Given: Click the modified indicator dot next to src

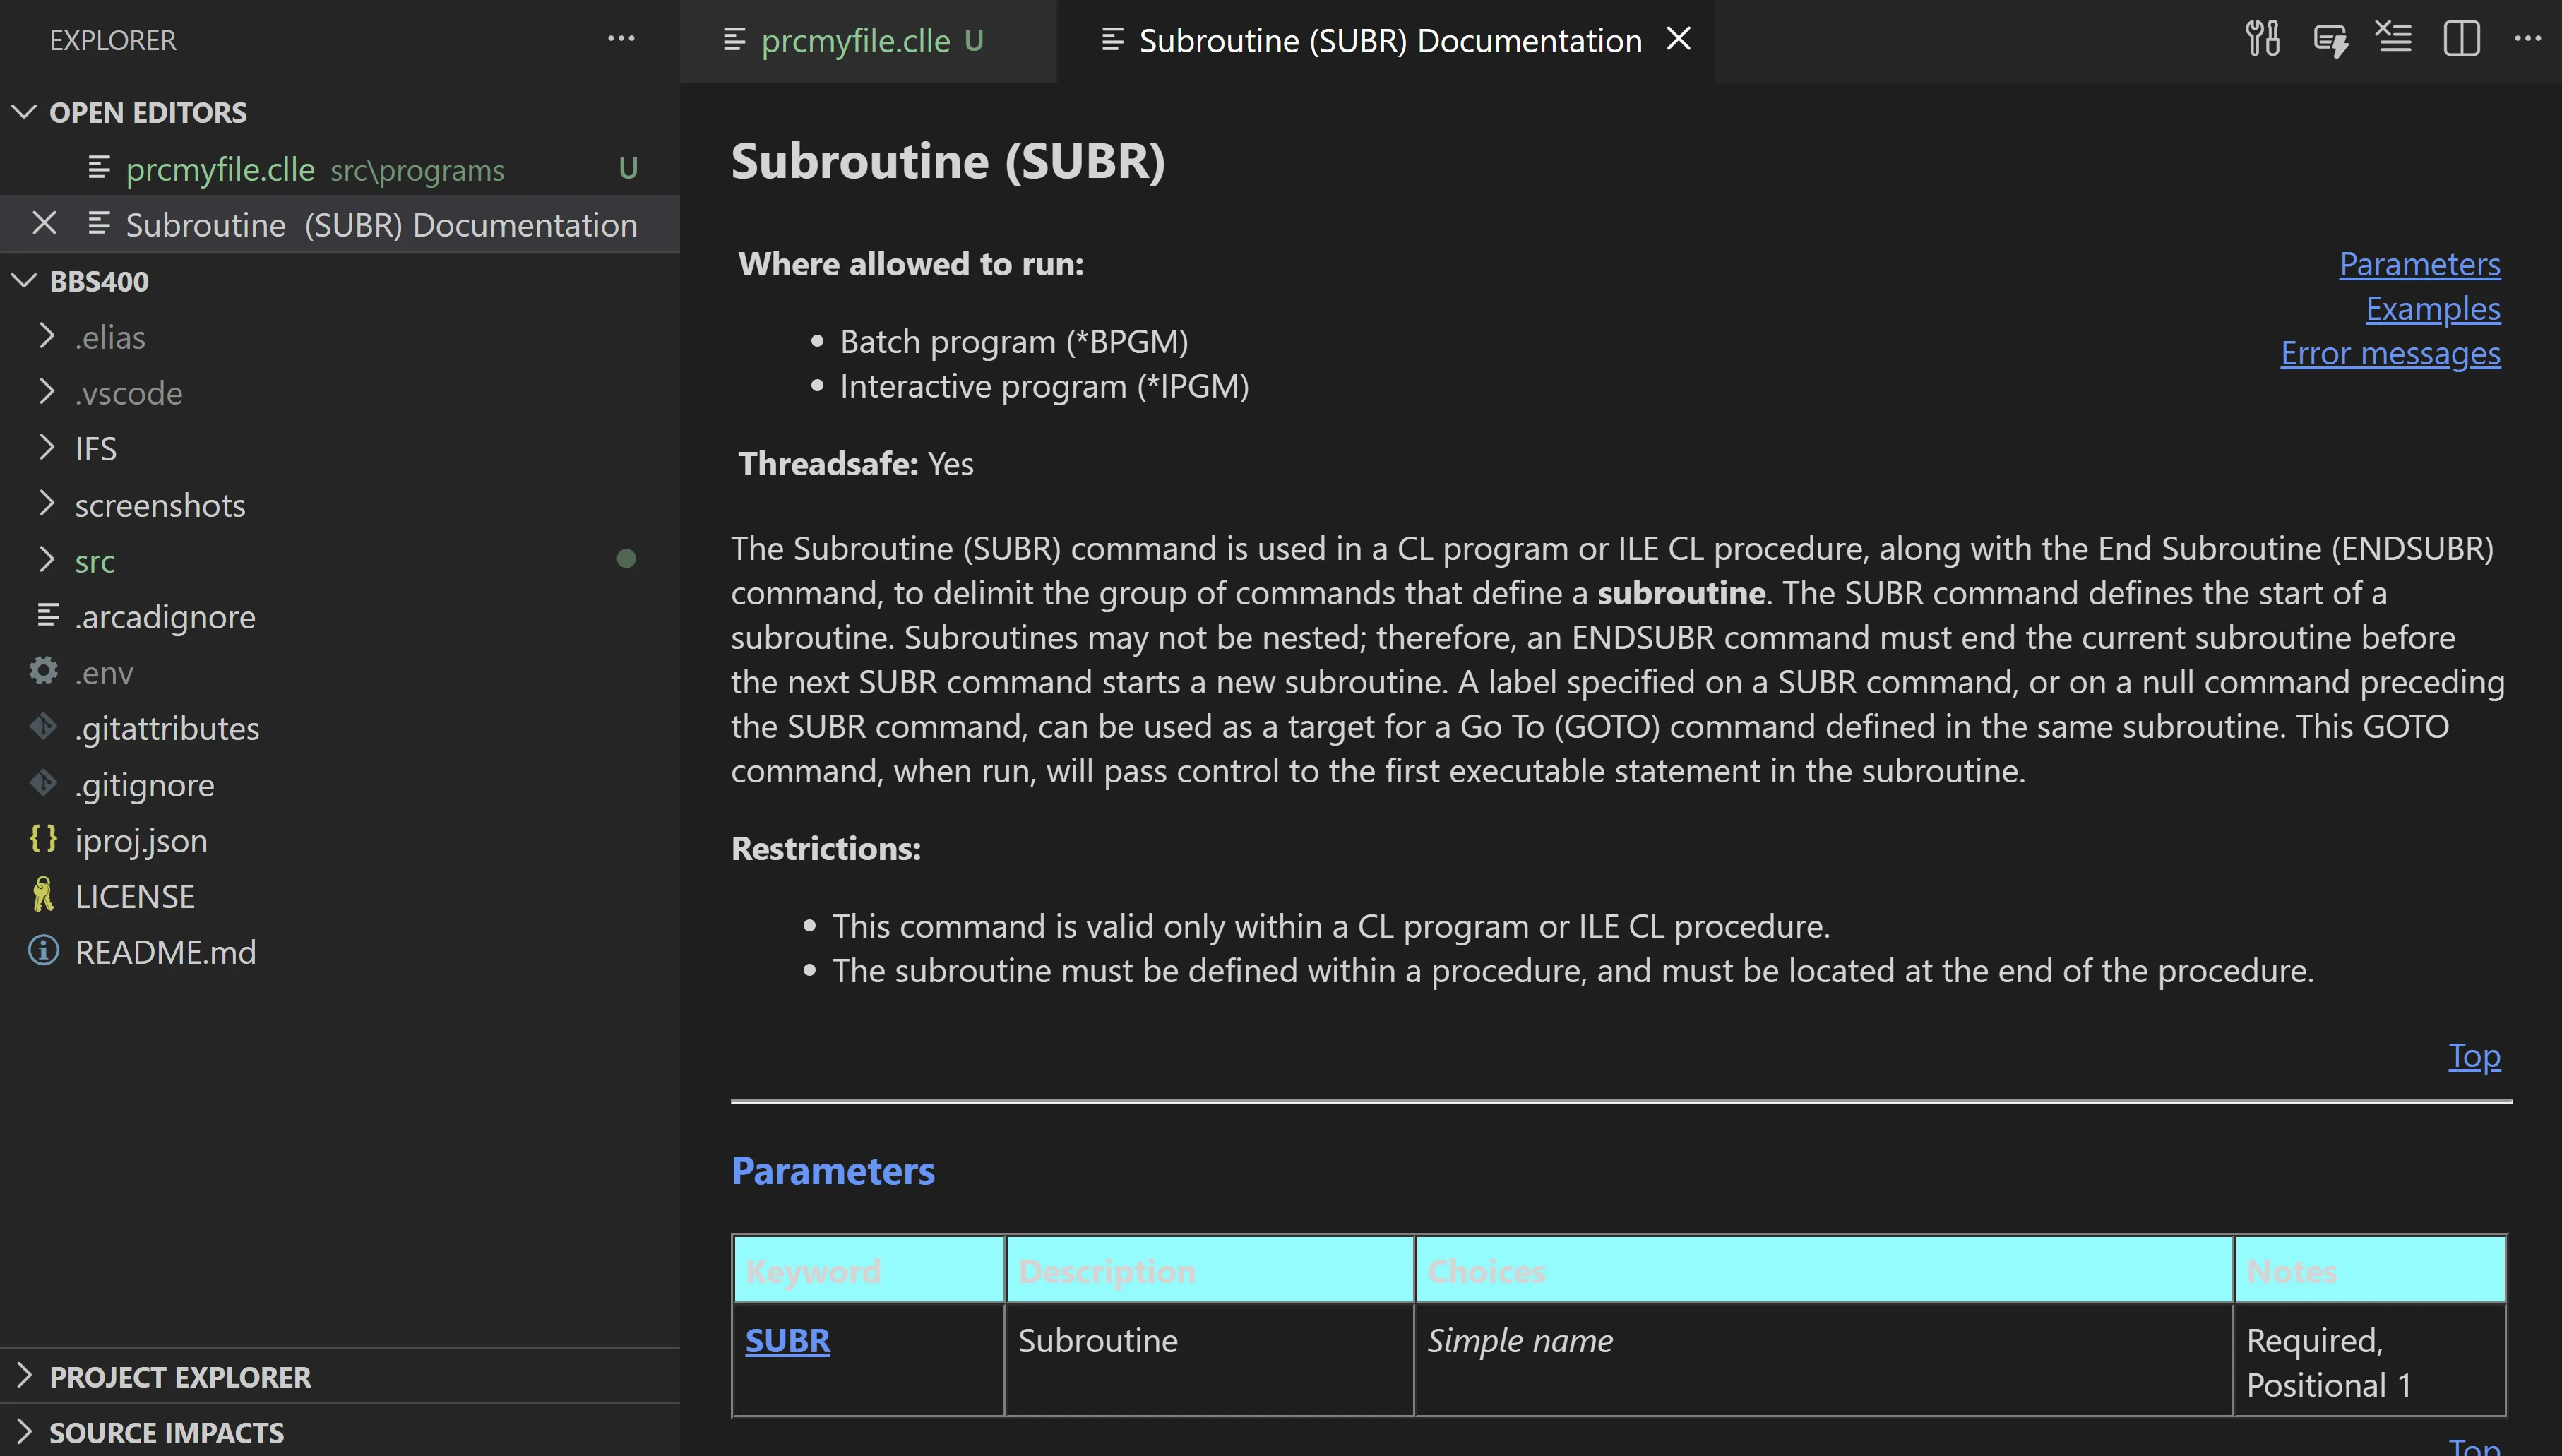Looking at the screenshot, I should click(x=628, y=558).
